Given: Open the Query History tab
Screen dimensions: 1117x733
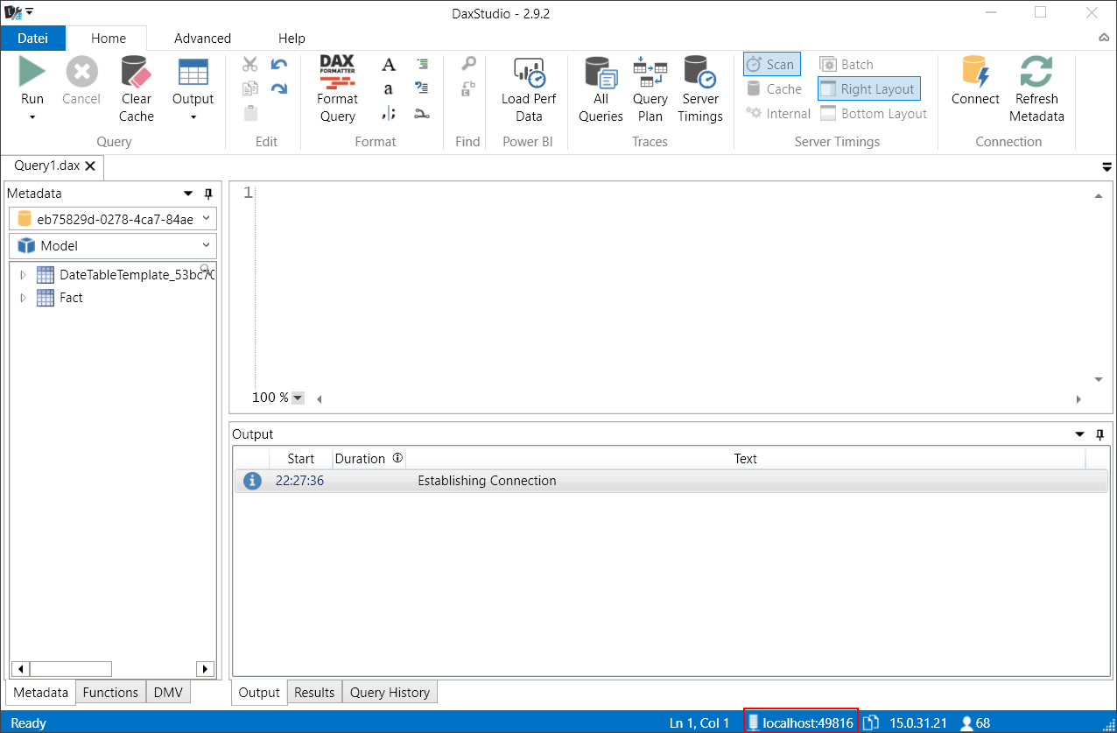Looking at the screenshot, I should click(390, 692).
